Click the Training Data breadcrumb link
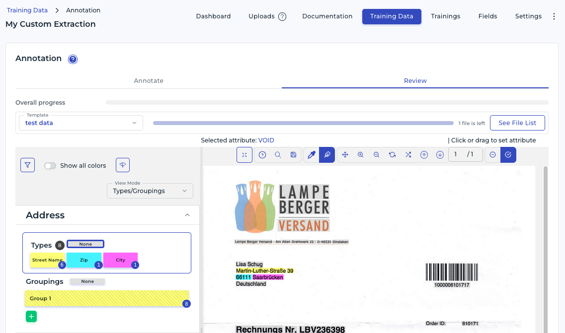The image size is (565, 333). pos(27,10)
